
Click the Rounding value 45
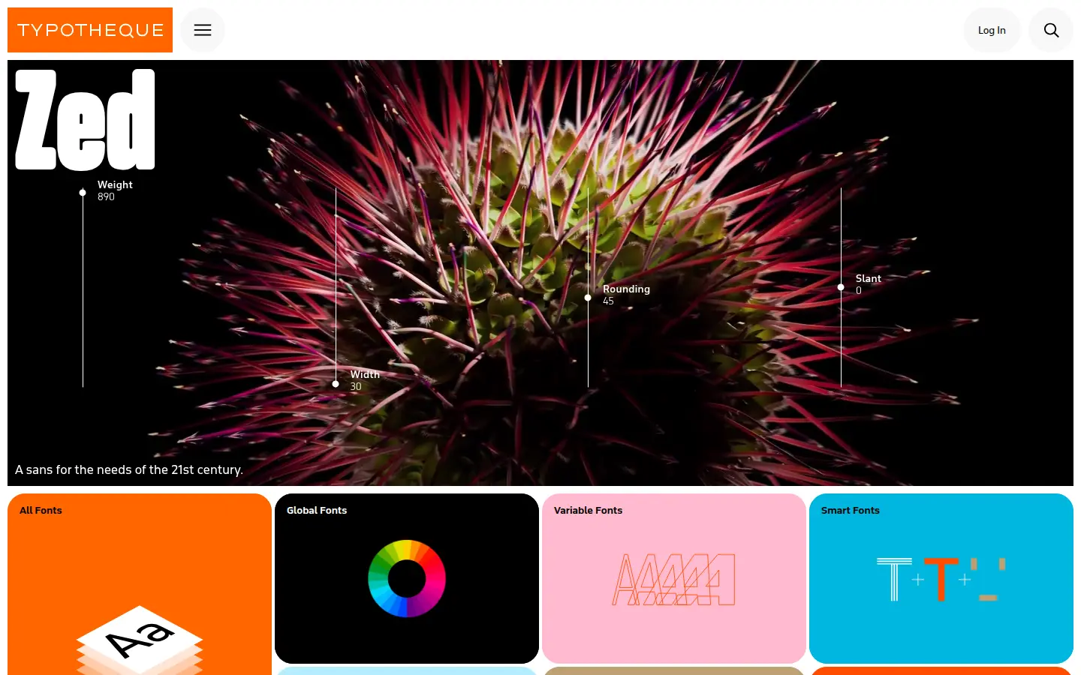pos(608,301)
